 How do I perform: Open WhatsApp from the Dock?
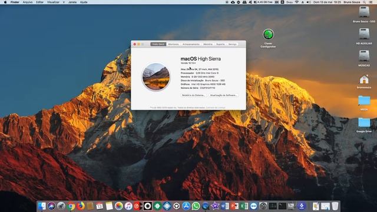[196, 206]
